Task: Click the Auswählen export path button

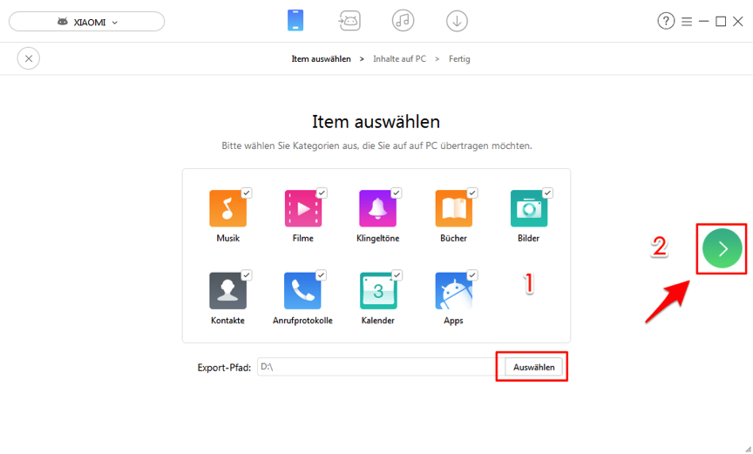Action: click(x=533, y=367)
